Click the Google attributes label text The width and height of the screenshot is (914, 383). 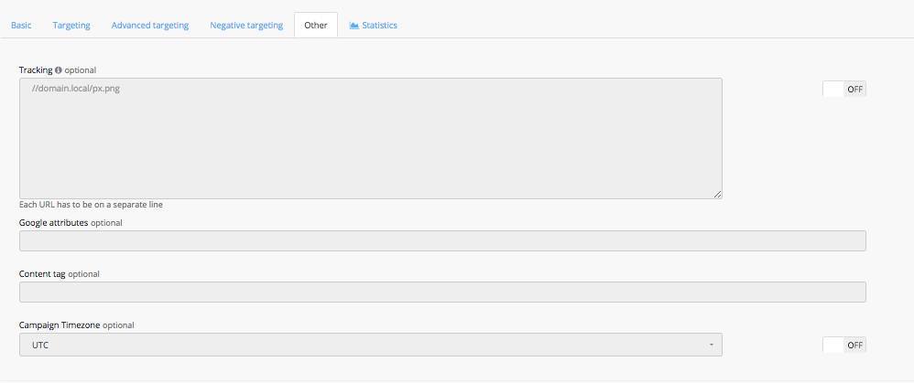tap(53, 222)
